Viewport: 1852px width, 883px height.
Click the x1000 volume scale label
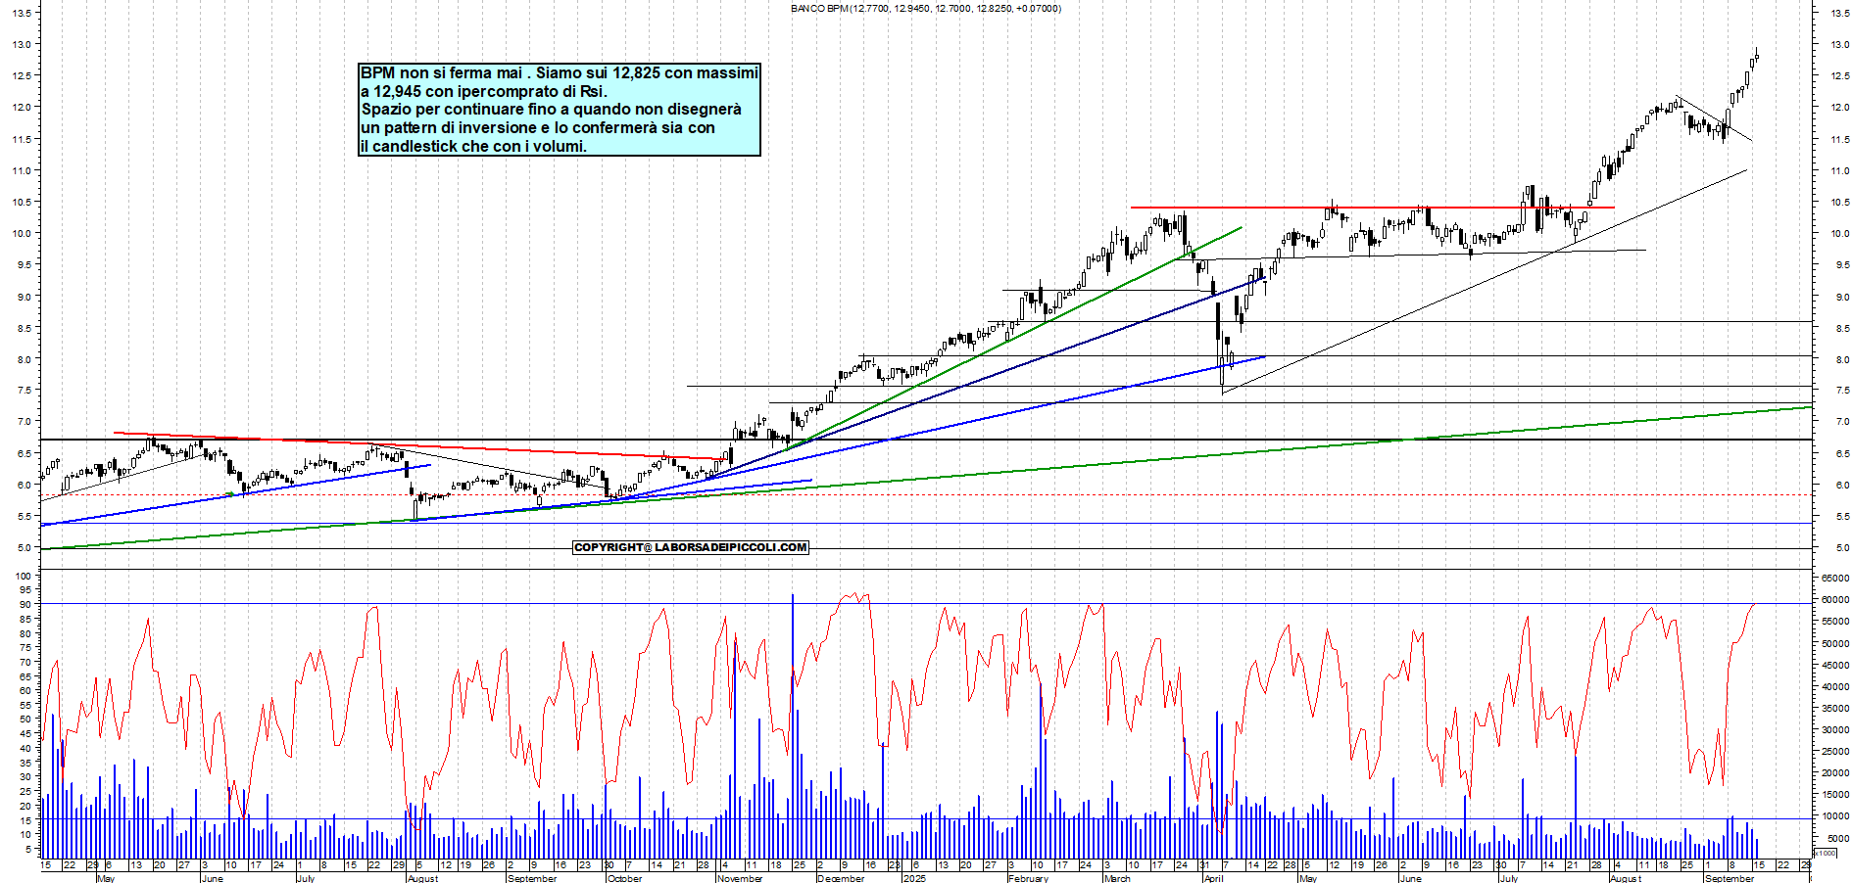pyautogui.click(x=1826, y=854)
